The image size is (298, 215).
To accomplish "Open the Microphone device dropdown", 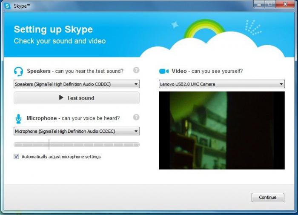I will pos(77,131).
